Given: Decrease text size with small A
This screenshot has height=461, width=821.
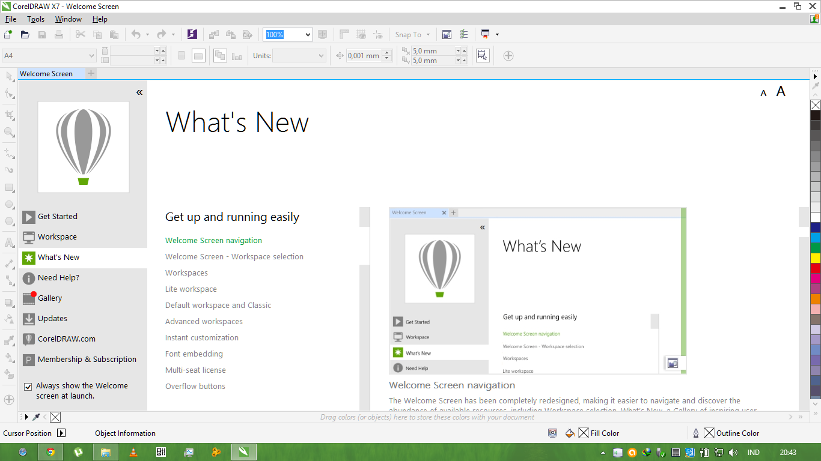Looking at the screenshot, I should pos(764,93).
